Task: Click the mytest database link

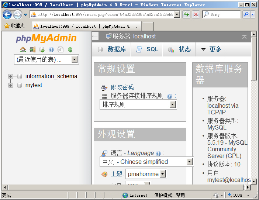Action: point(34,85)
